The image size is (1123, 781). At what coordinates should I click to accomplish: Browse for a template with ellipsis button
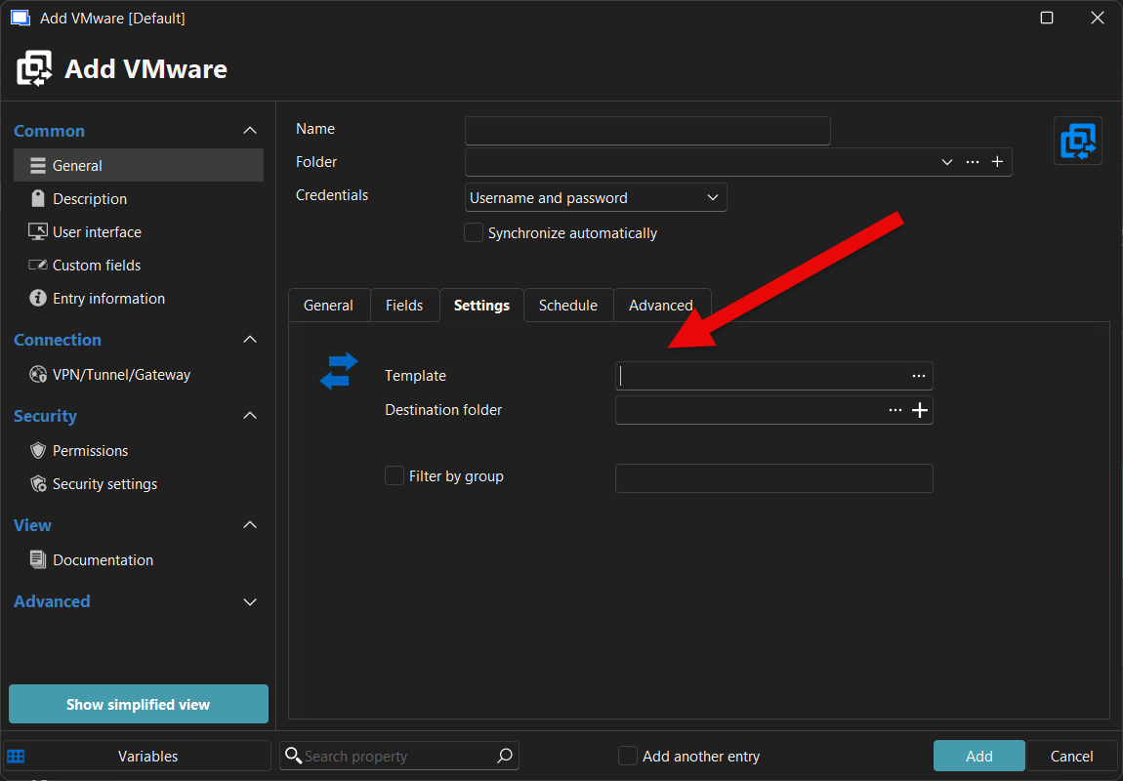[x=919, y=376]
